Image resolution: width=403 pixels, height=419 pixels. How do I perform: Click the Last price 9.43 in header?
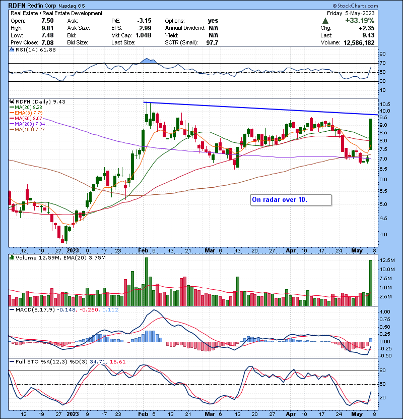[368, 35]
